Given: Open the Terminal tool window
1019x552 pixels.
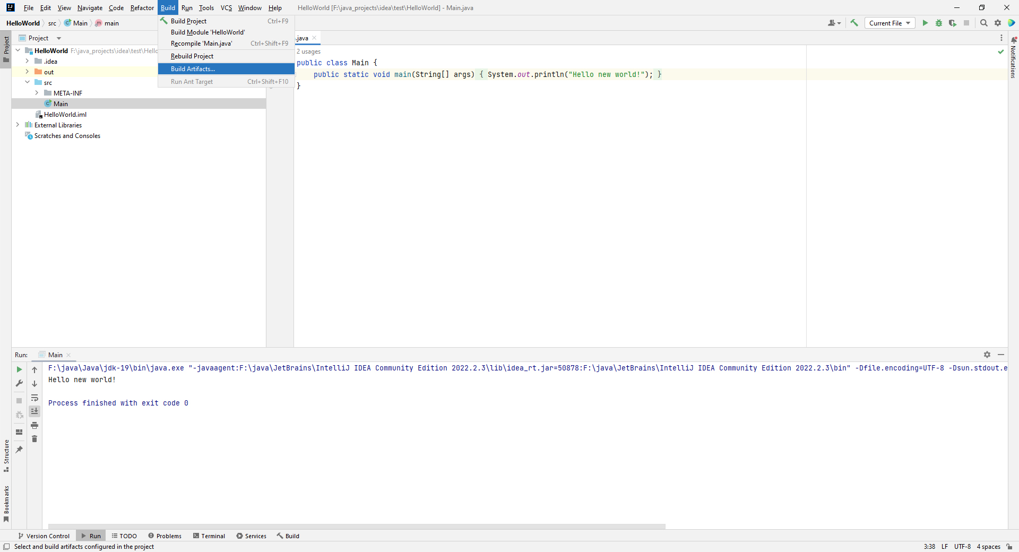Looking at the screenshot, I should pyautogui.click(x=209, y=536).
